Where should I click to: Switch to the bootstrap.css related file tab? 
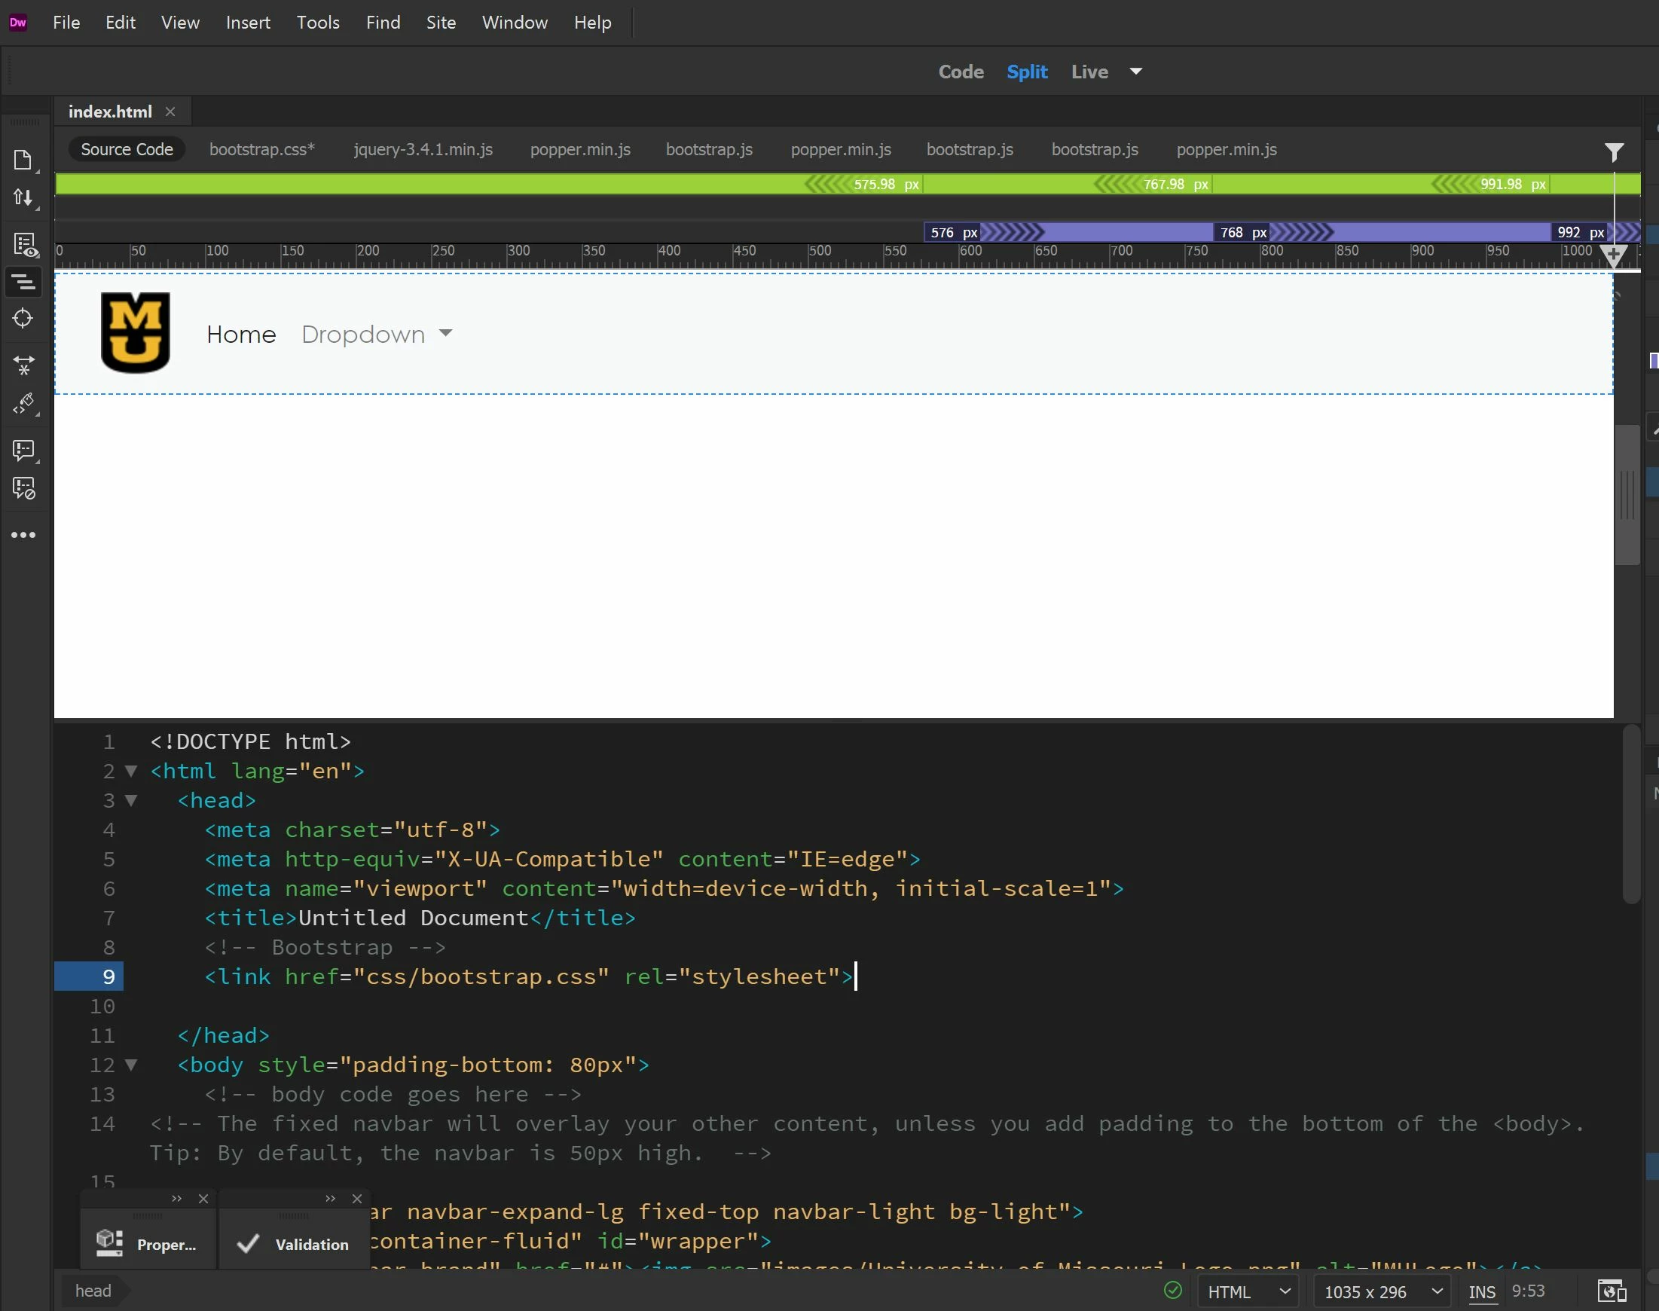pyautogui.click(x=261, y=150)
